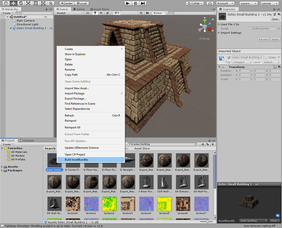282x228 pixels.
Task: Click the Open button for the imported model
Action: click(x=275, y=19)
